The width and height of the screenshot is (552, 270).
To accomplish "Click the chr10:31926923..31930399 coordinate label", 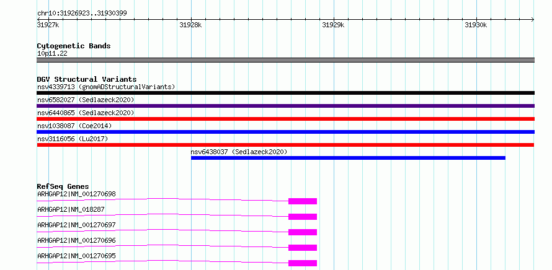I will pos(82,14).
